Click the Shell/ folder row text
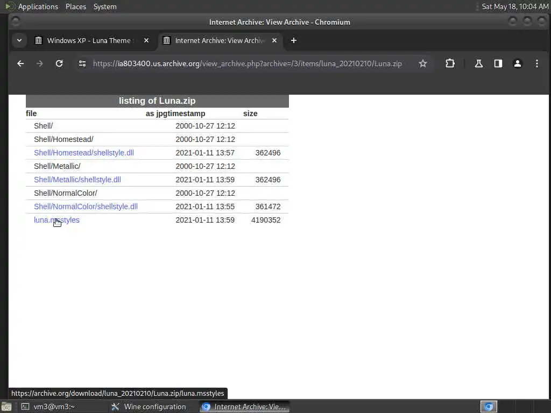The image size is (551, 413). coord(43,126)
